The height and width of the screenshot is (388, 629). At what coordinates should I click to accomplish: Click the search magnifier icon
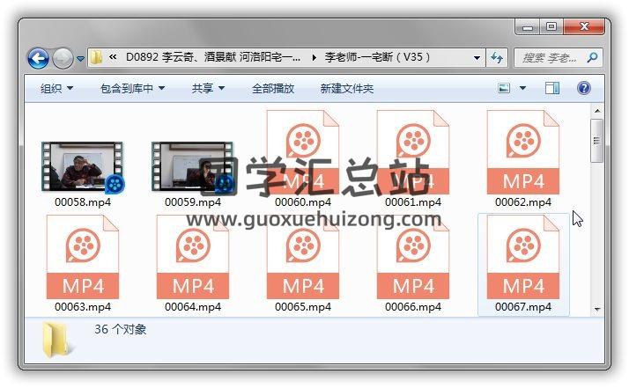593,58
